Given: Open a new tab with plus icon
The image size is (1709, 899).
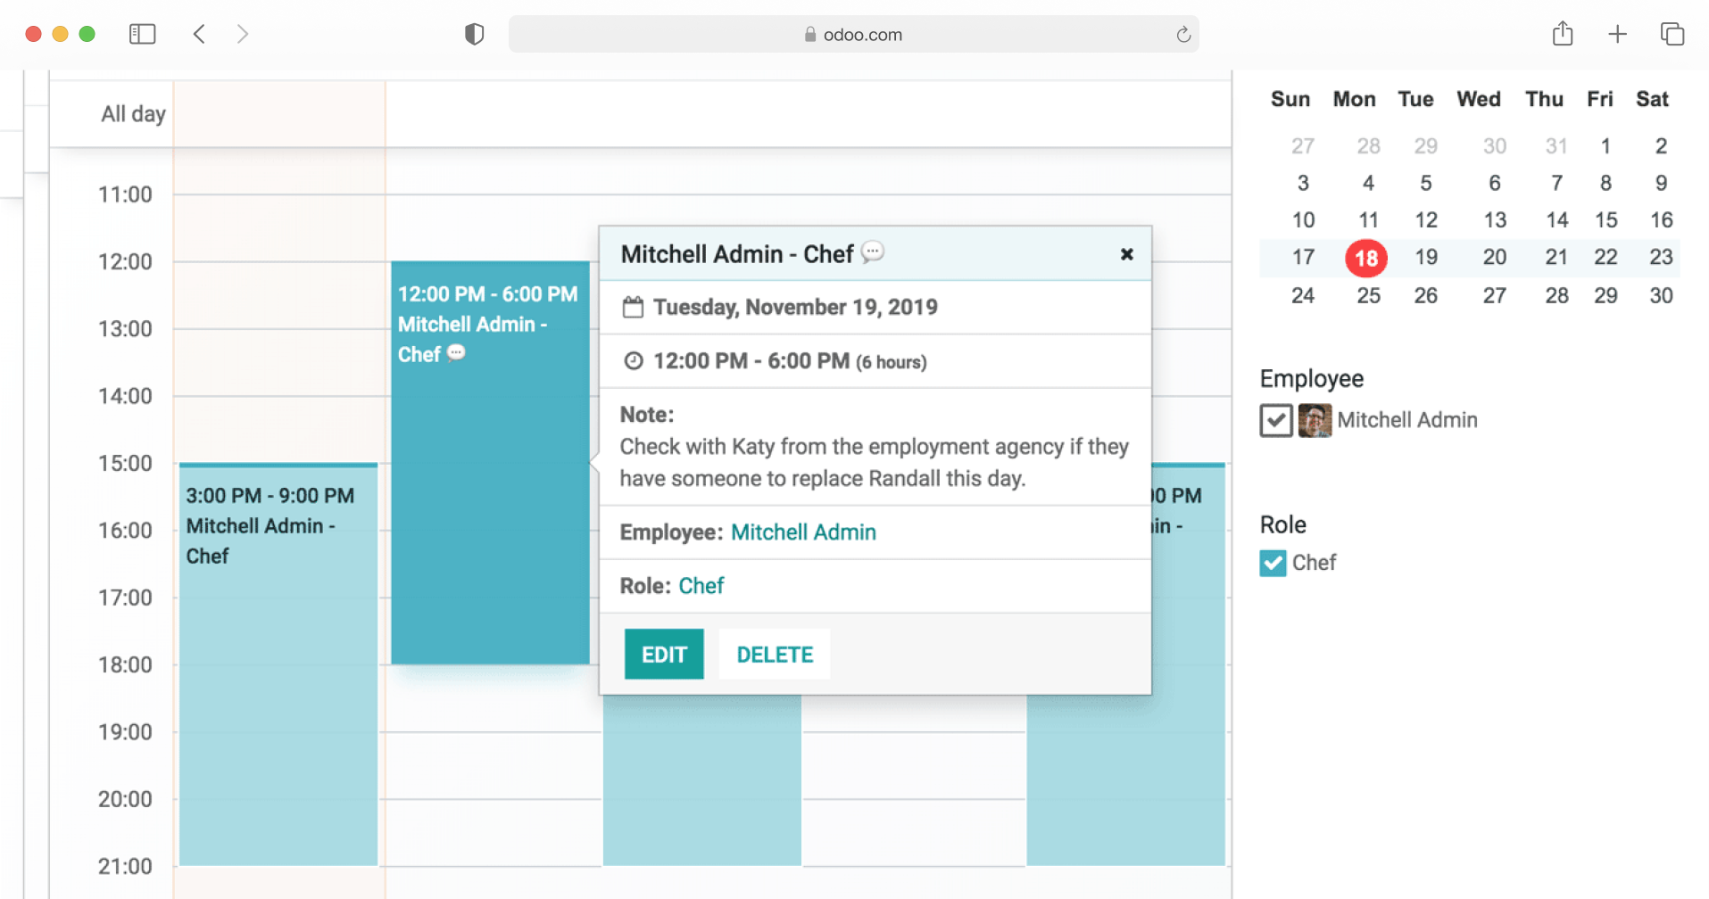Looking at the screenshot, I should tap(1617, 34).
